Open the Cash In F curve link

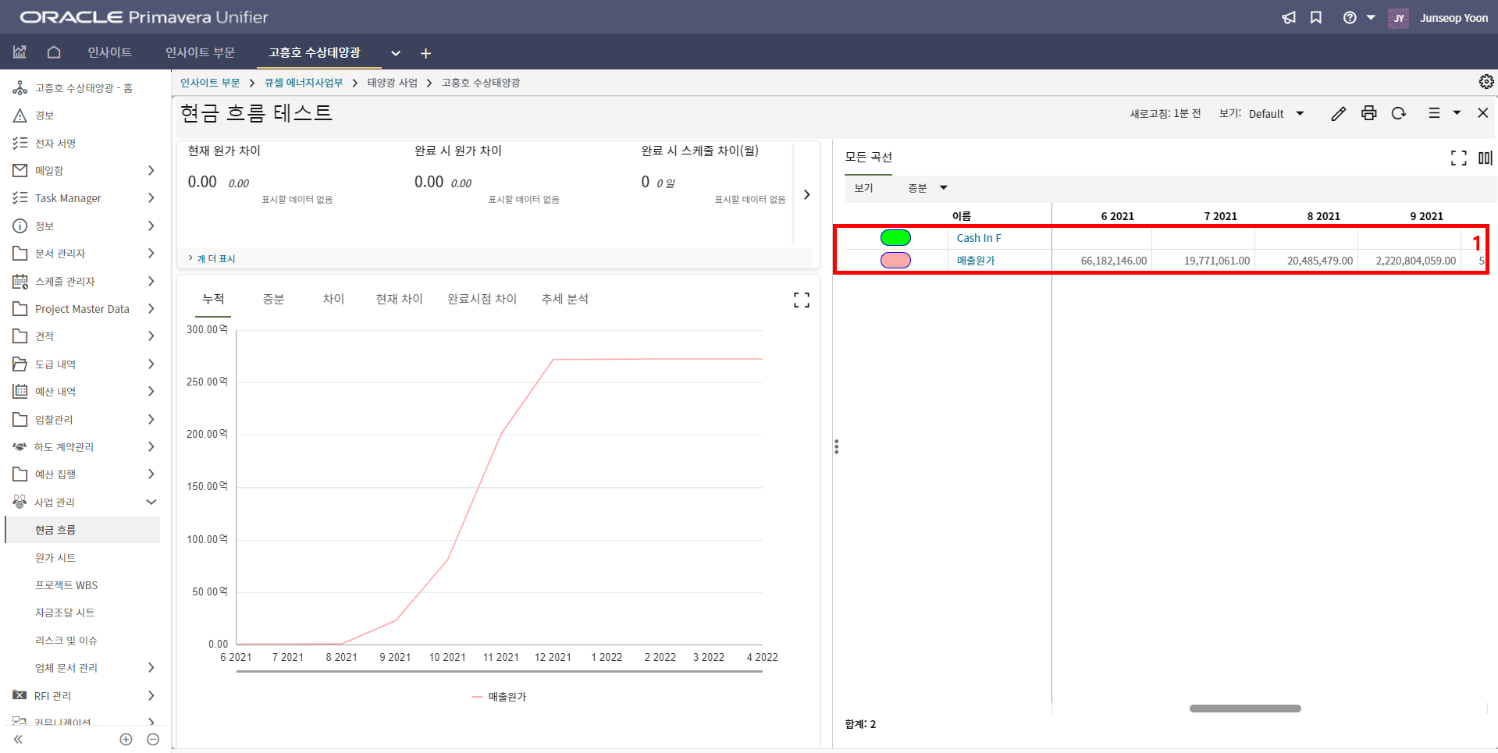pos(978,238)
